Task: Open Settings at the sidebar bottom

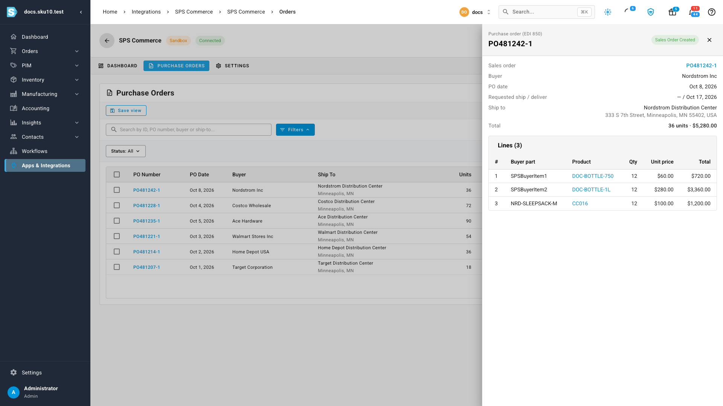Action: pos(45,373)
